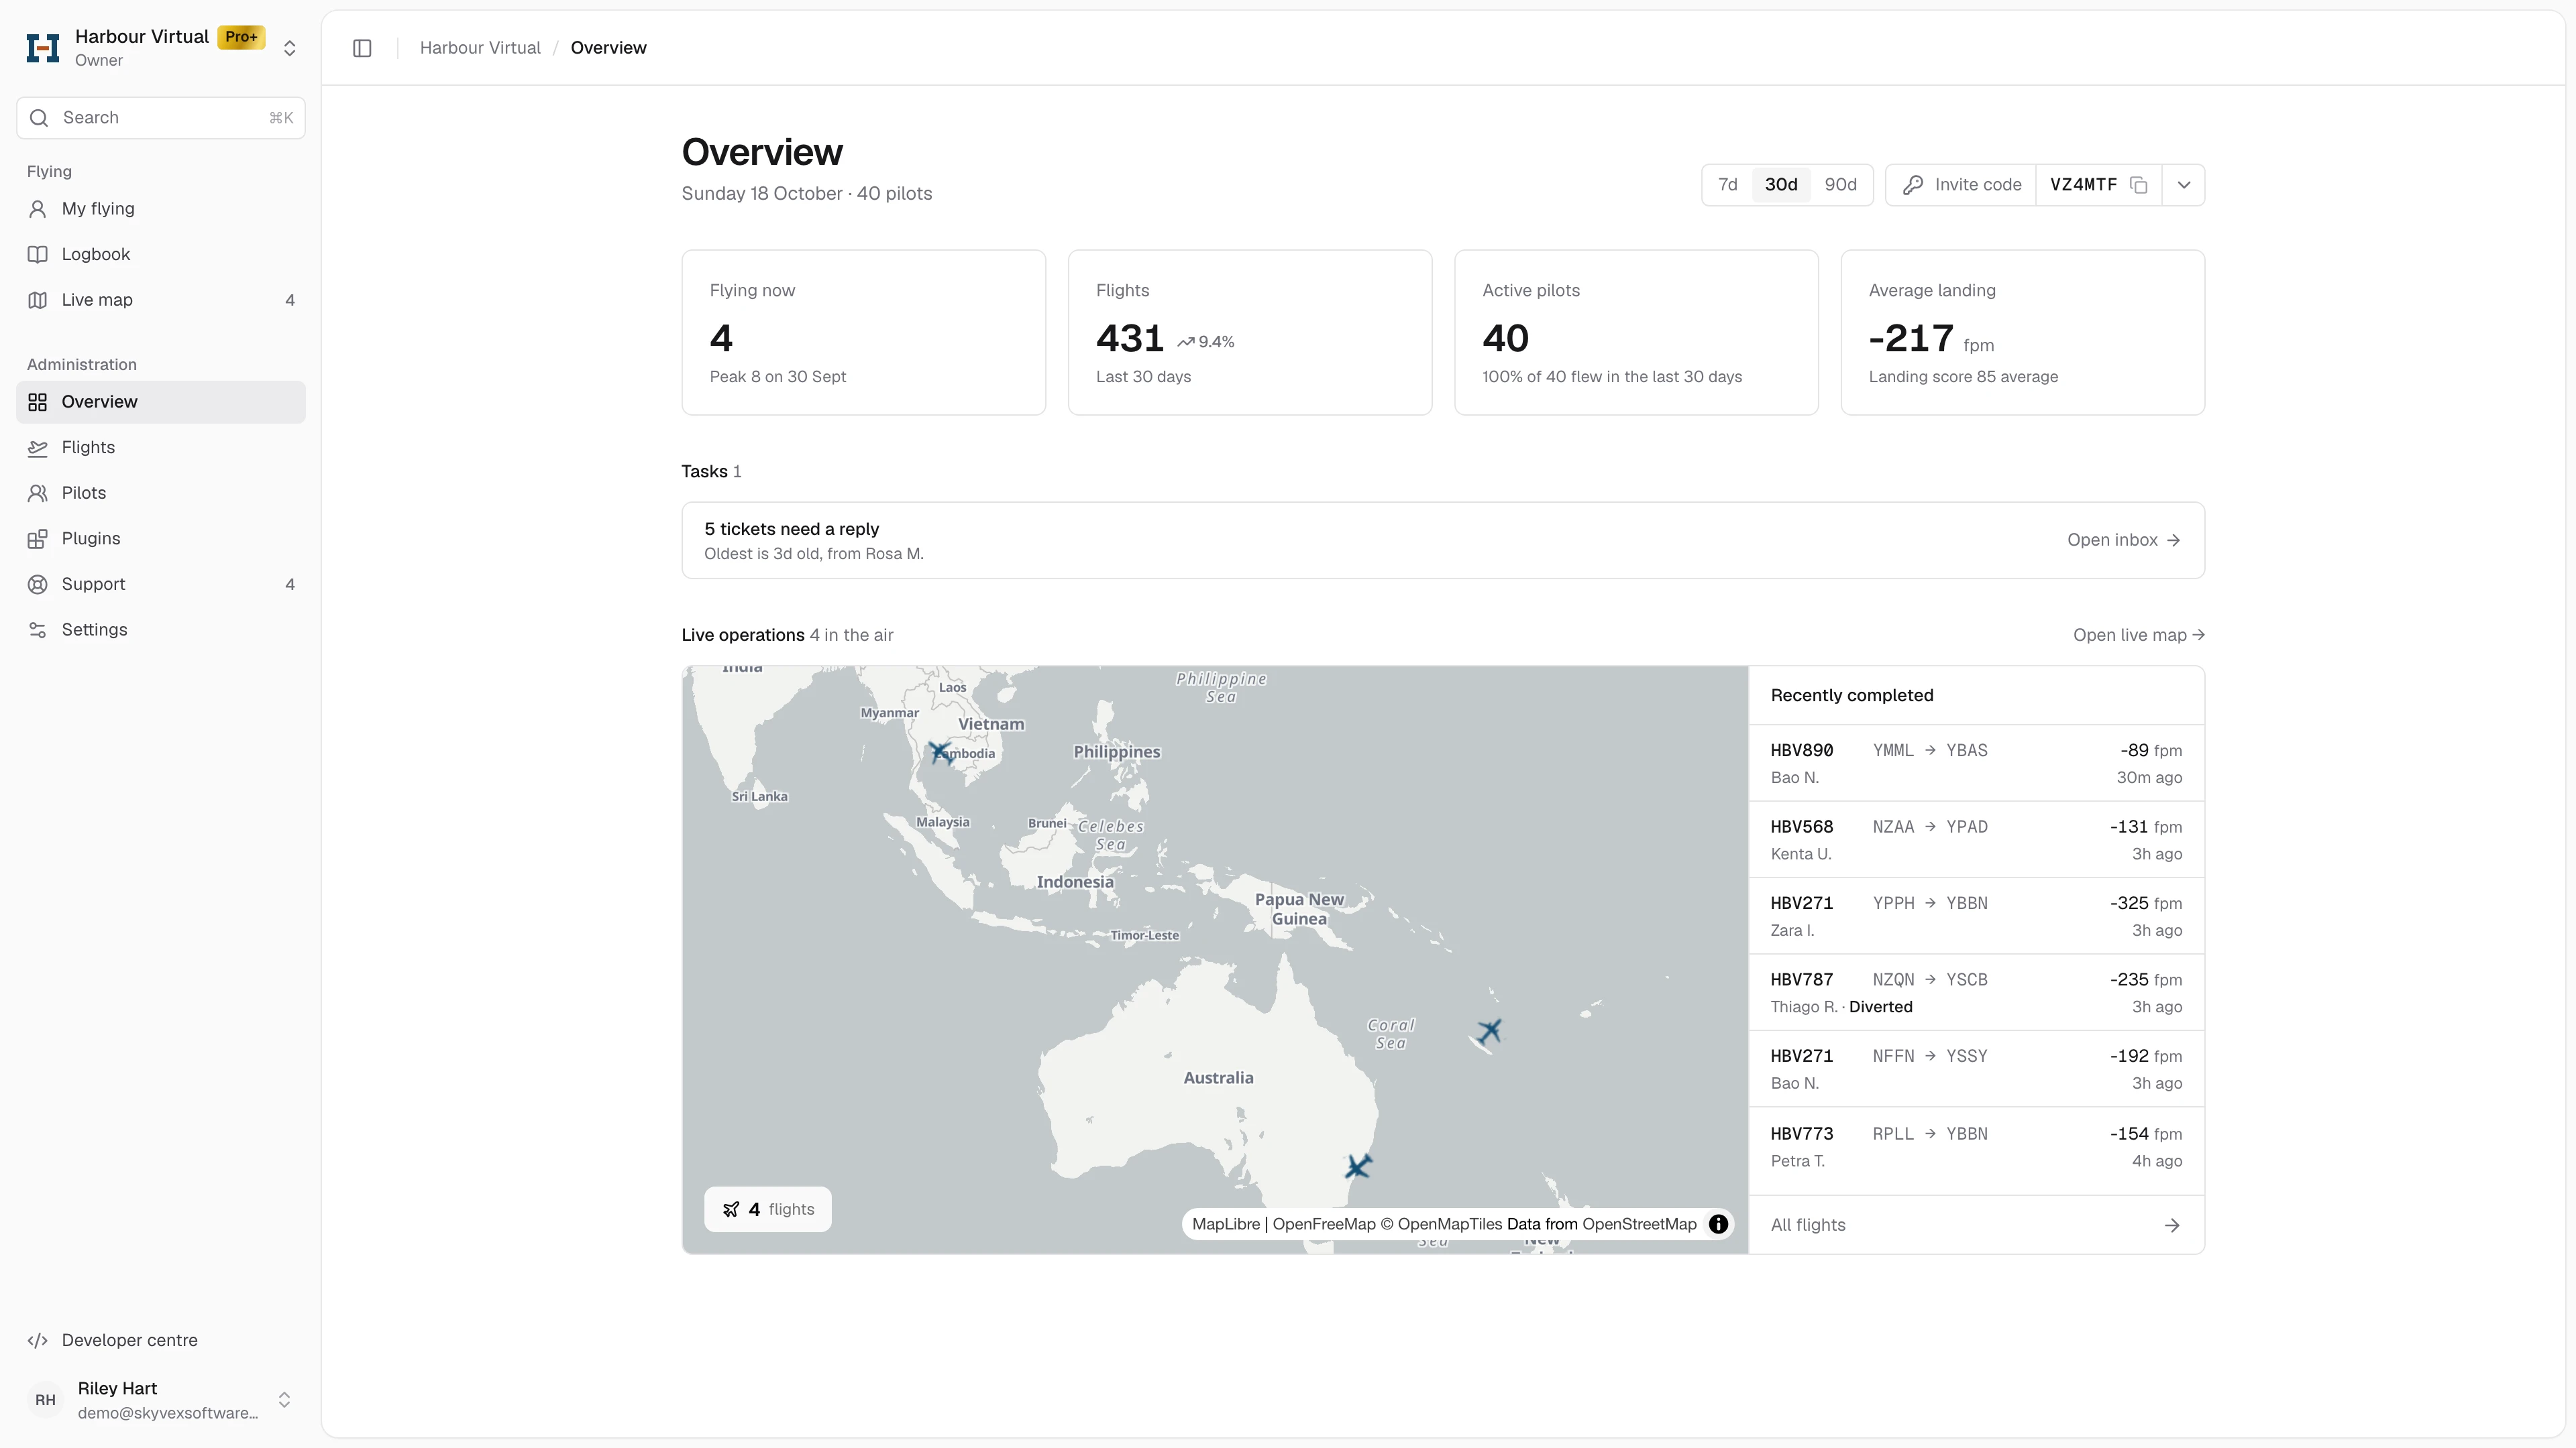Open Plugins page
2576x1448 pixels.
161,538
